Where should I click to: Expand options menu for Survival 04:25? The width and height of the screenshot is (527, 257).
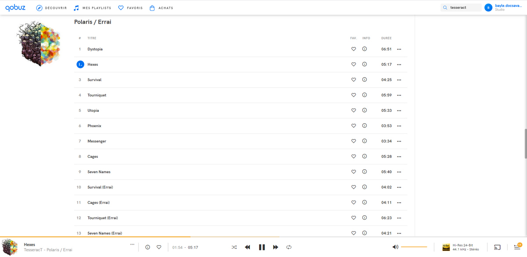click(399, 80)
